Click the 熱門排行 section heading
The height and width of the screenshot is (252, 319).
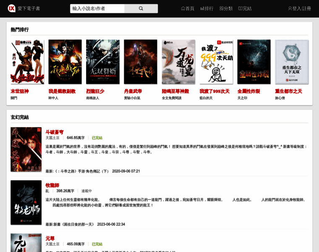click(20, 30)
